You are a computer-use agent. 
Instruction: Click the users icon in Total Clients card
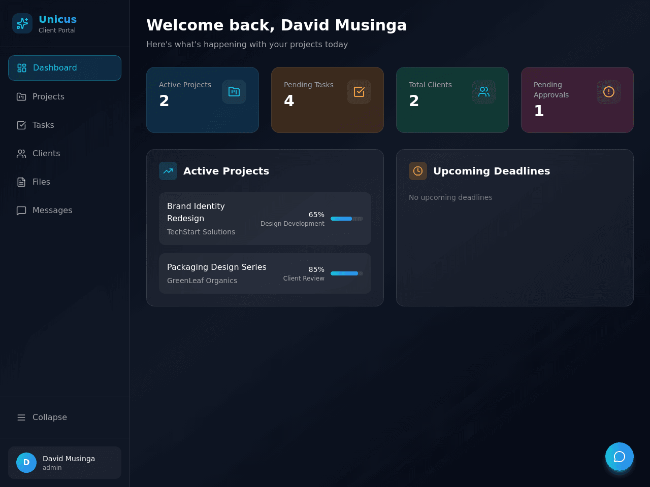[484, 92]
